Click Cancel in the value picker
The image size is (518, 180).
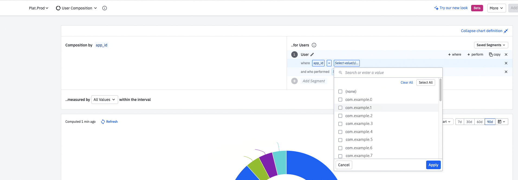(344, 165)
